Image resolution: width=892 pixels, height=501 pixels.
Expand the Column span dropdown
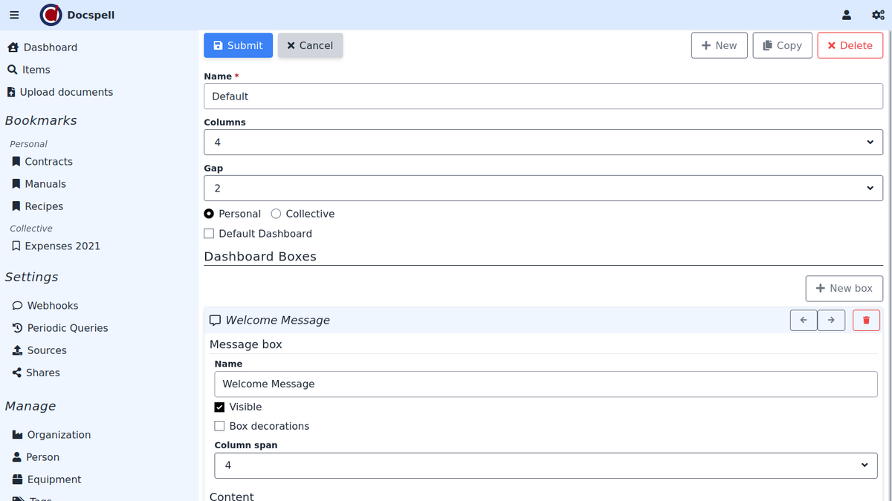pos(546,465)
